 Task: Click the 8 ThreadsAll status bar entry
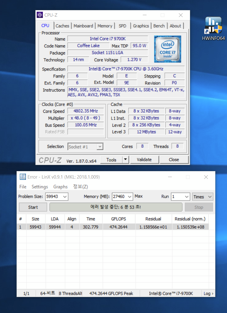[x=70, y=294]
